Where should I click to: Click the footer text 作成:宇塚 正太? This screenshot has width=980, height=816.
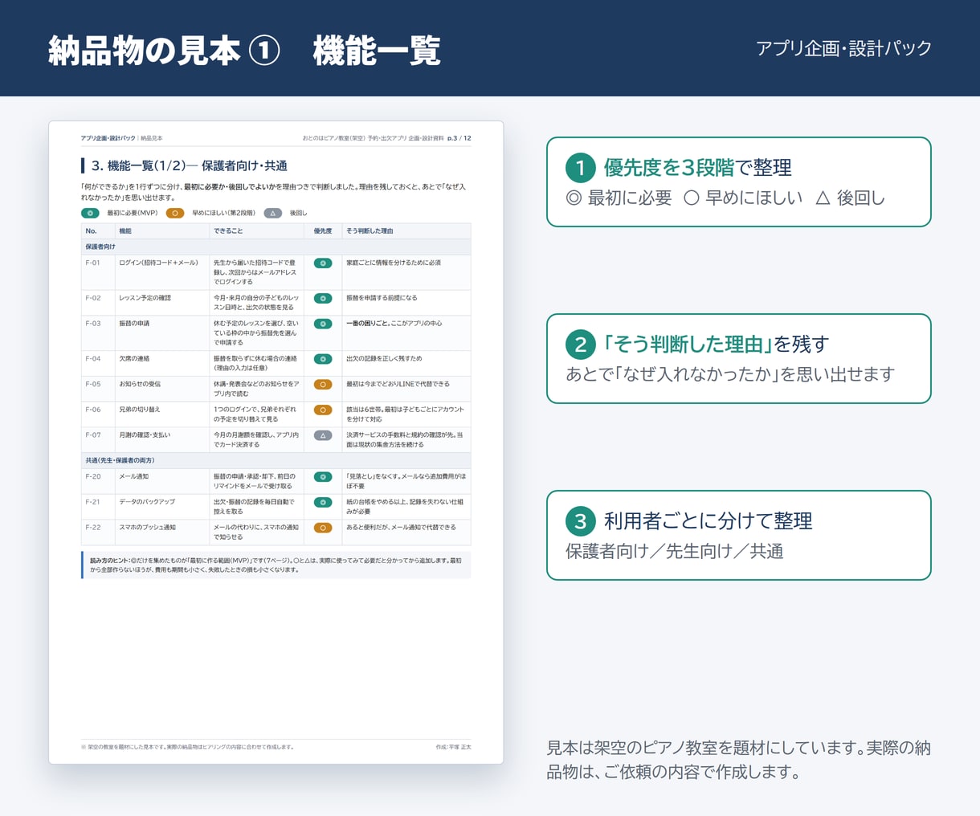click(x=453, y=747)
